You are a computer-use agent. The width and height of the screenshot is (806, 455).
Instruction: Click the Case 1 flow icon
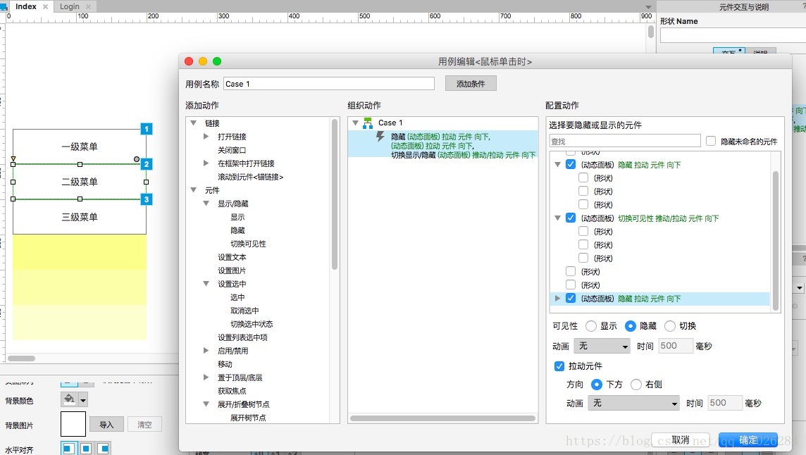[x=368, y=123]
